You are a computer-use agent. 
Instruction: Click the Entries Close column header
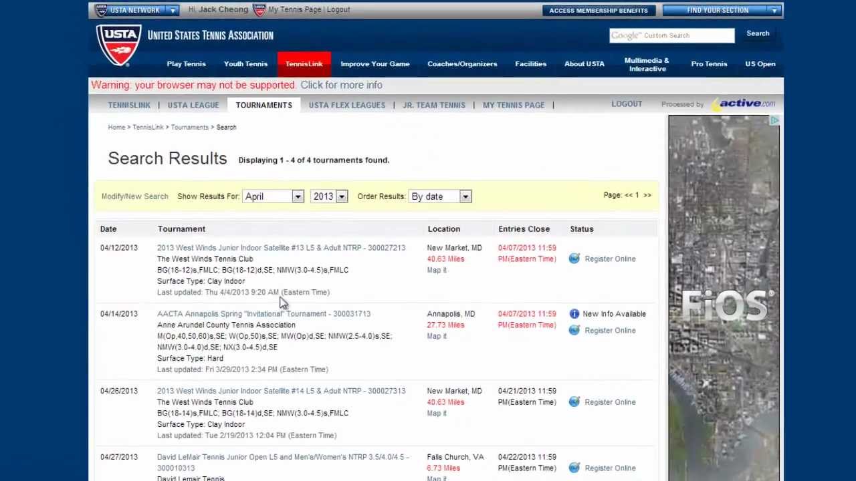pos(524,229)
